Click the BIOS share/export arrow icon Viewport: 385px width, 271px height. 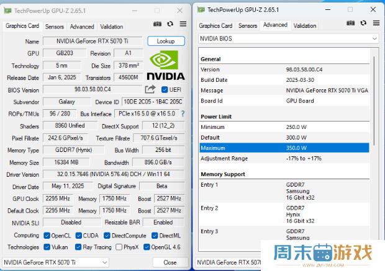coord(150,89)
